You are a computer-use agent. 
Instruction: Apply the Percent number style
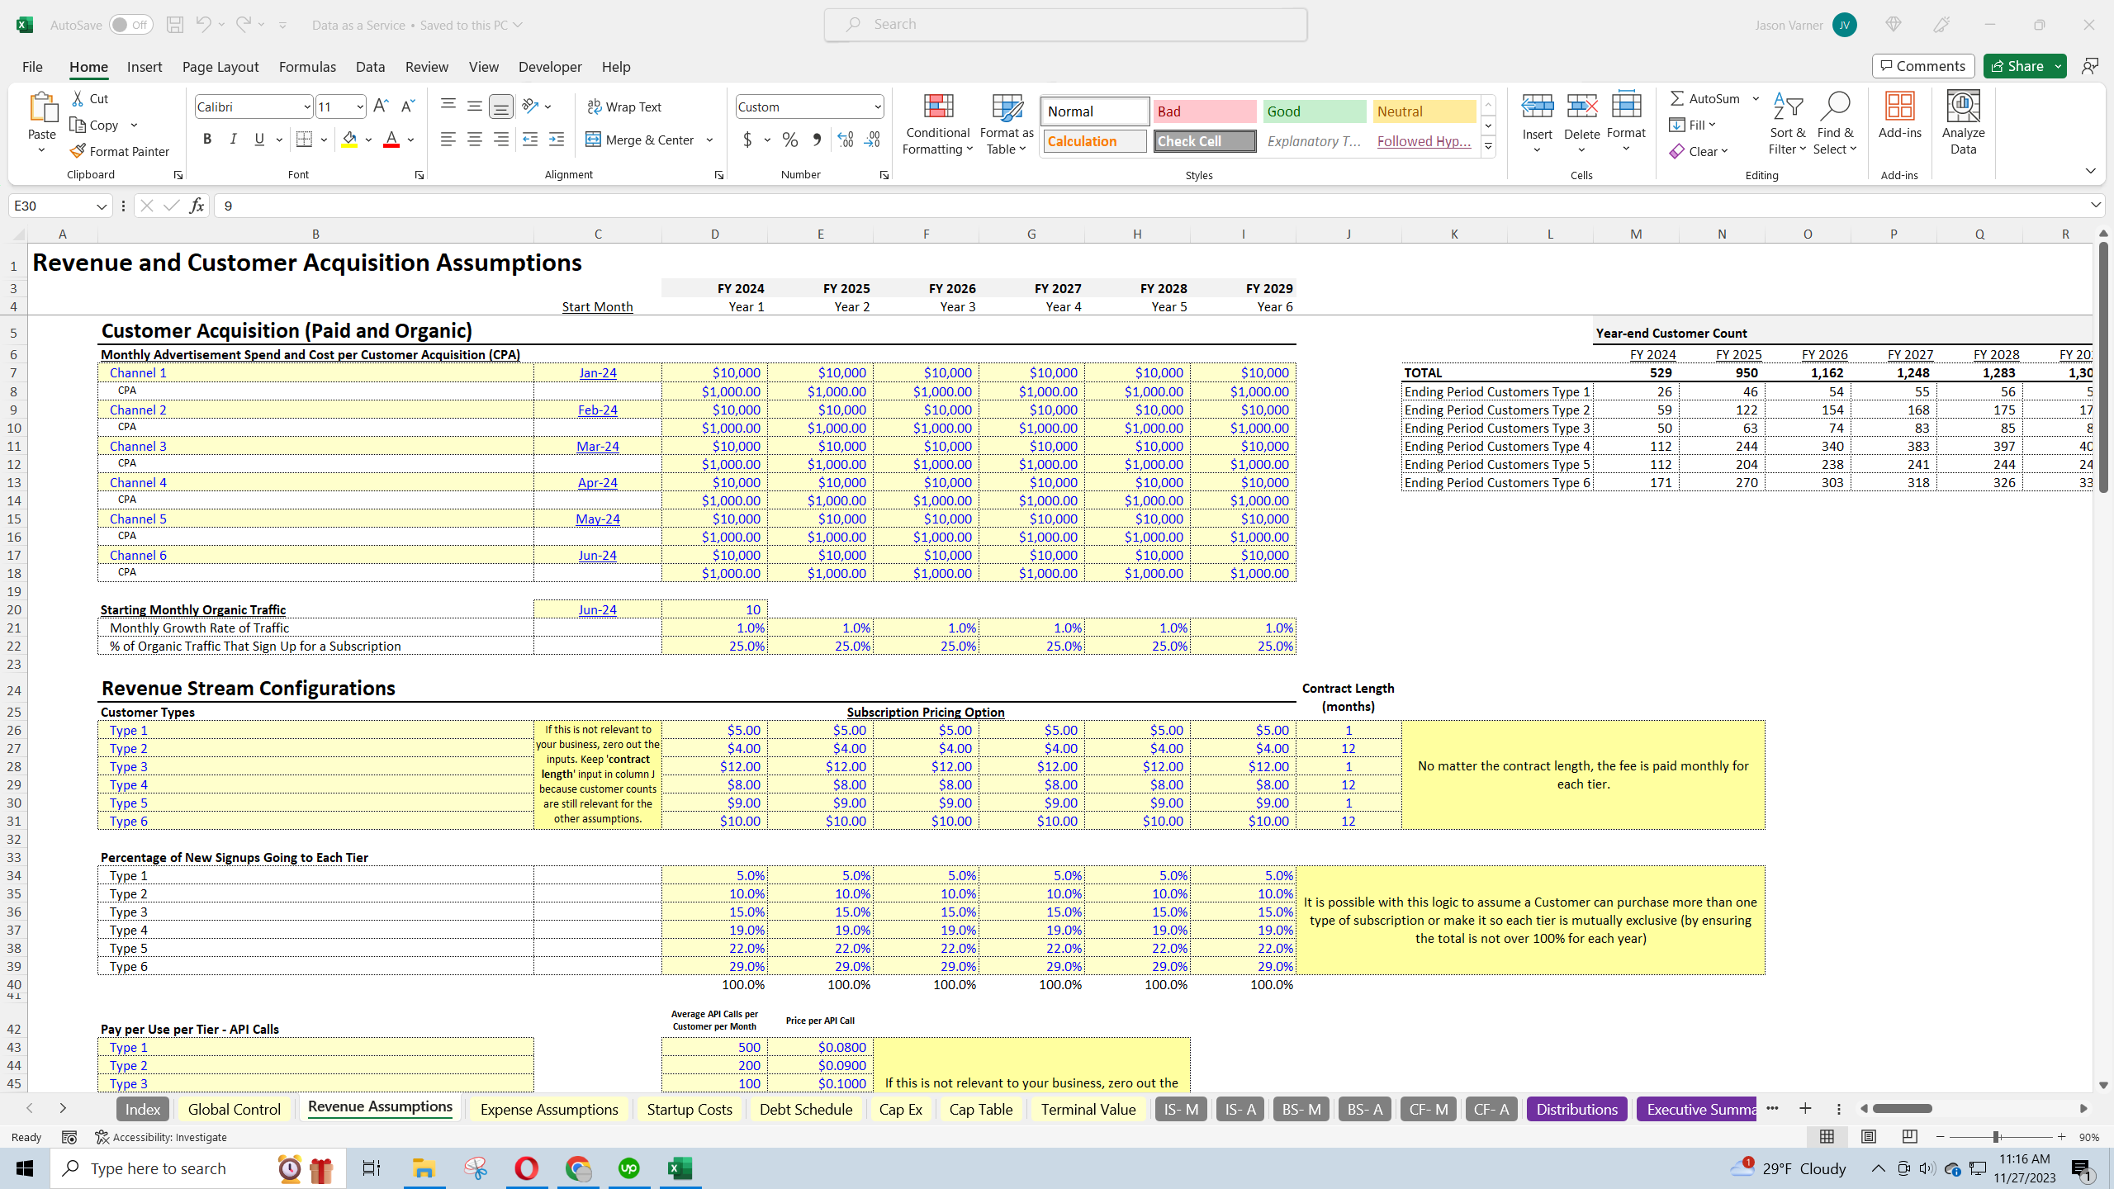tap(789, 140)
